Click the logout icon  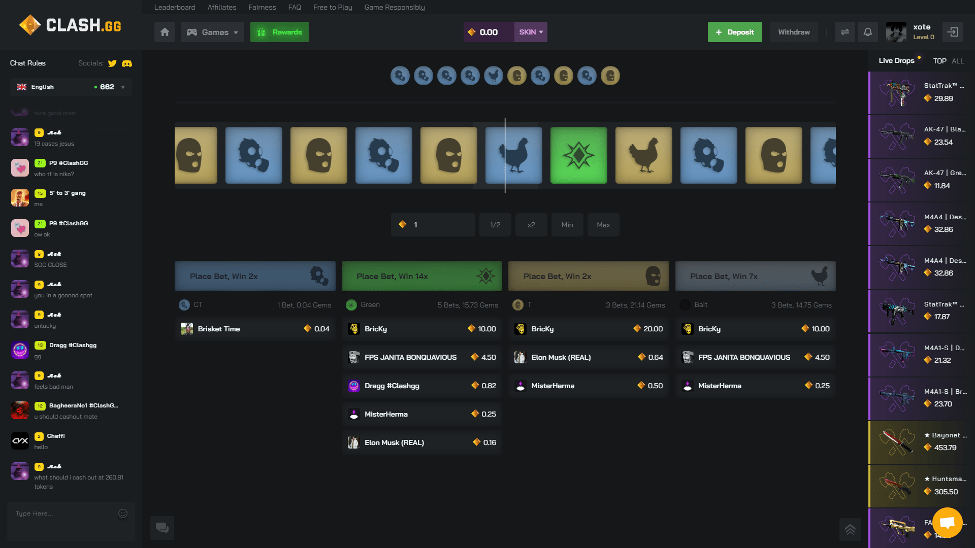[x=953, y=32]
